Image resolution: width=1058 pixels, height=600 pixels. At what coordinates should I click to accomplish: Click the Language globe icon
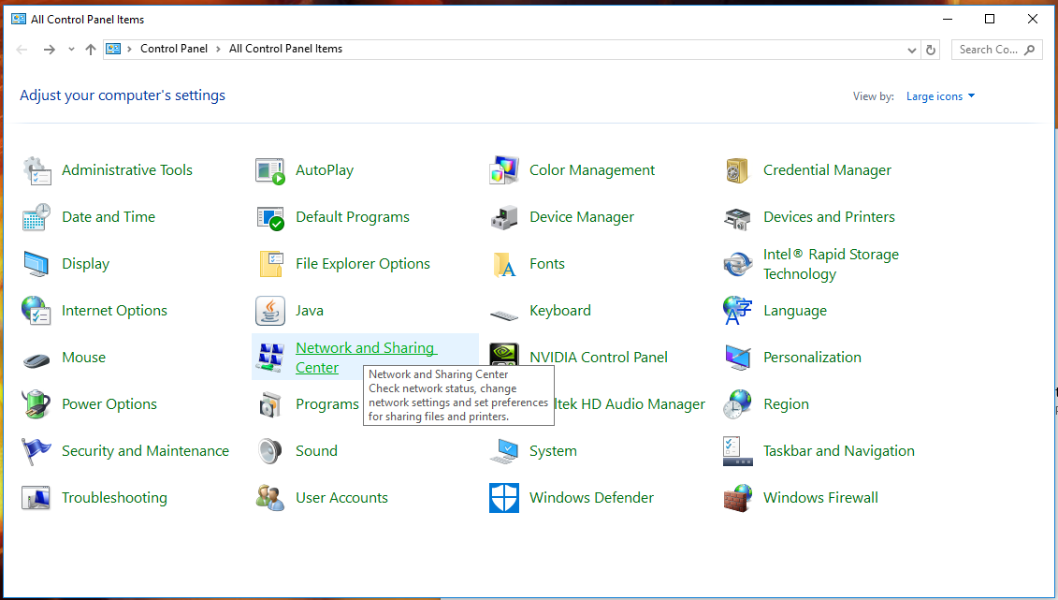point(737,311)
